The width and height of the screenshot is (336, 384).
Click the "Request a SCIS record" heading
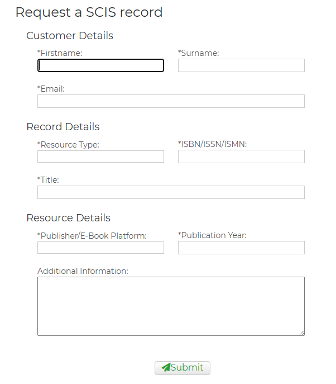pyautogui.click(x=89, y=12)
